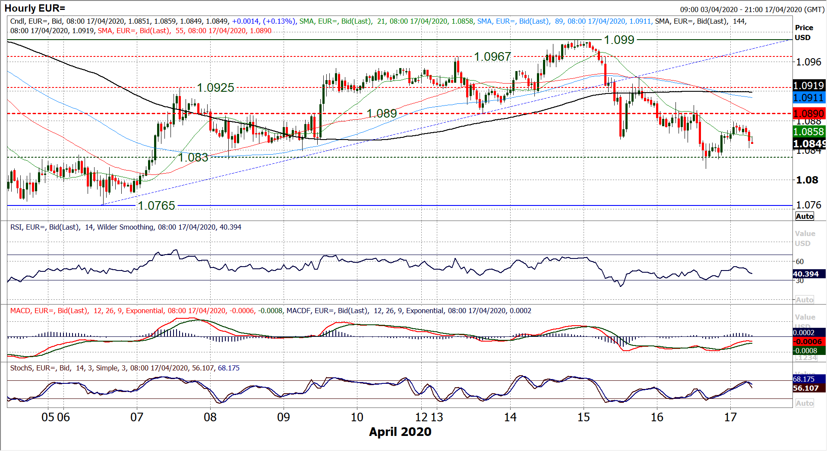Viewport: 827px width, 451px height.
Task: Click the April 2020 month label
Action: (400, 432)
